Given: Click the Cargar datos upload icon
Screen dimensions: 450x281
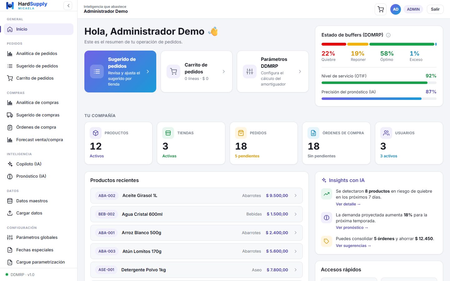Looking at the screenshot, I should point(10,213).
